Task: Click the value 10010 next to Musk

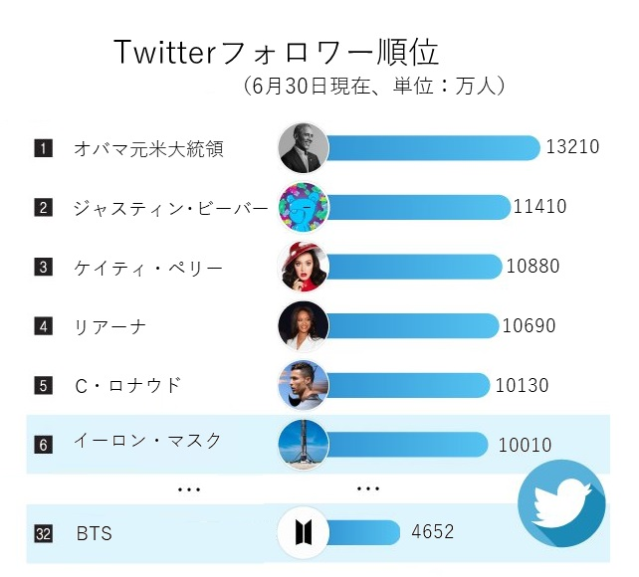Action: click(525, 445)
